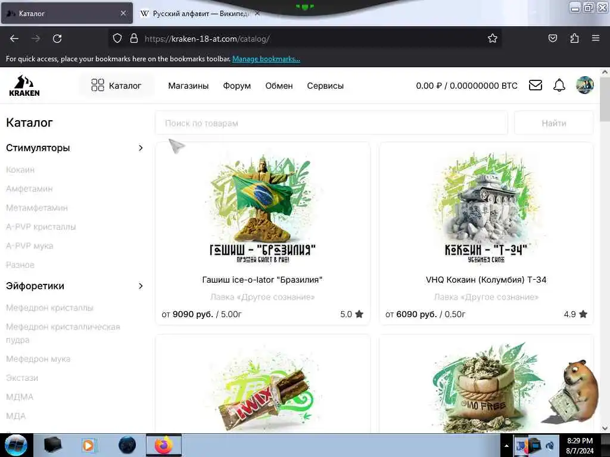
Task: Switch to the Русский алфавит Wikipedia tab
Action: pos(195,13)
